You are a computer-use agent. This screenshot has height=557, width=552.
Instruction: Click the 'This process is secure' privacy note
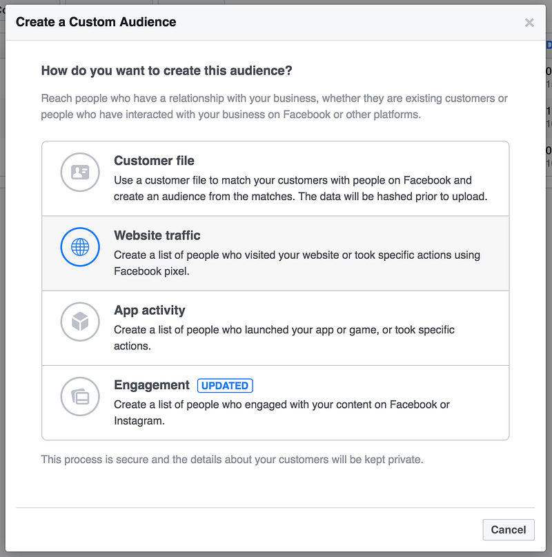coord(232,459)
